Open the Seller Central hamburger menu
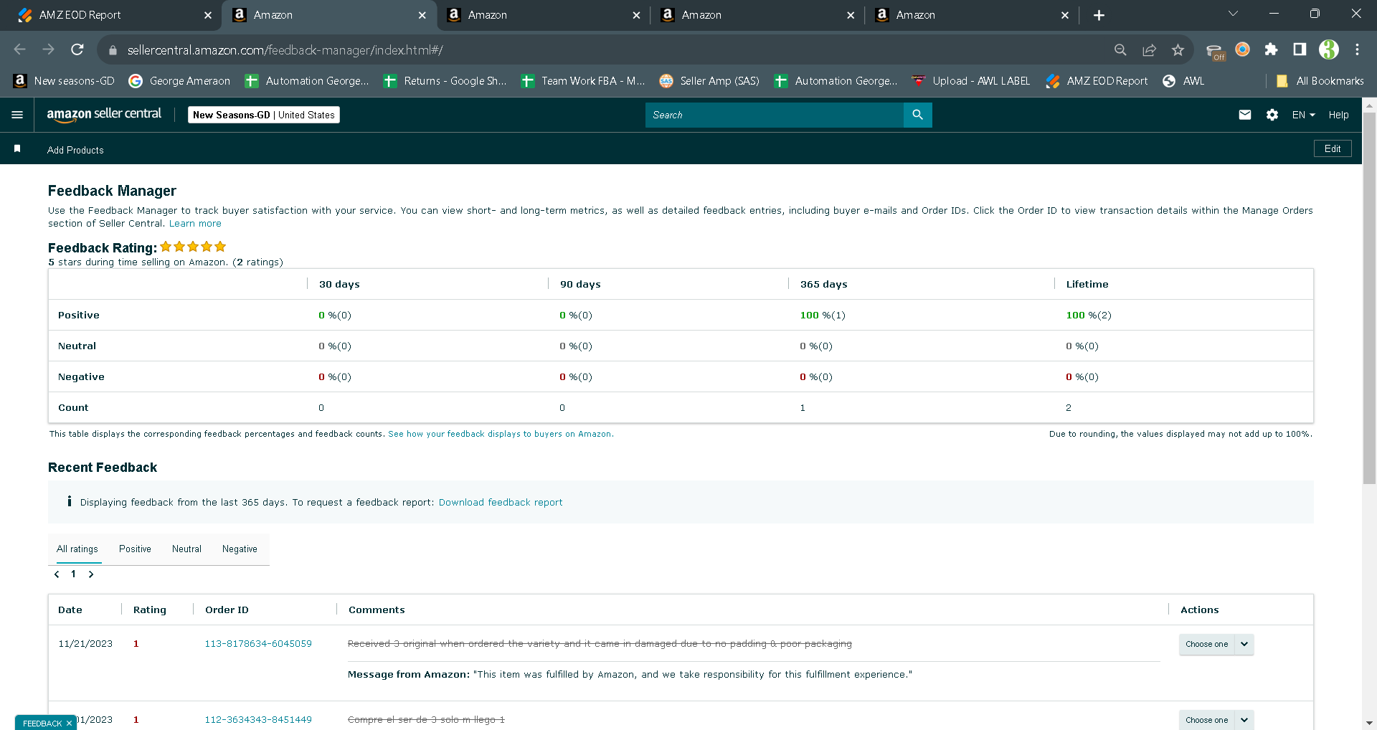The width and height of the screenshot is (1377, 730). 17,115
